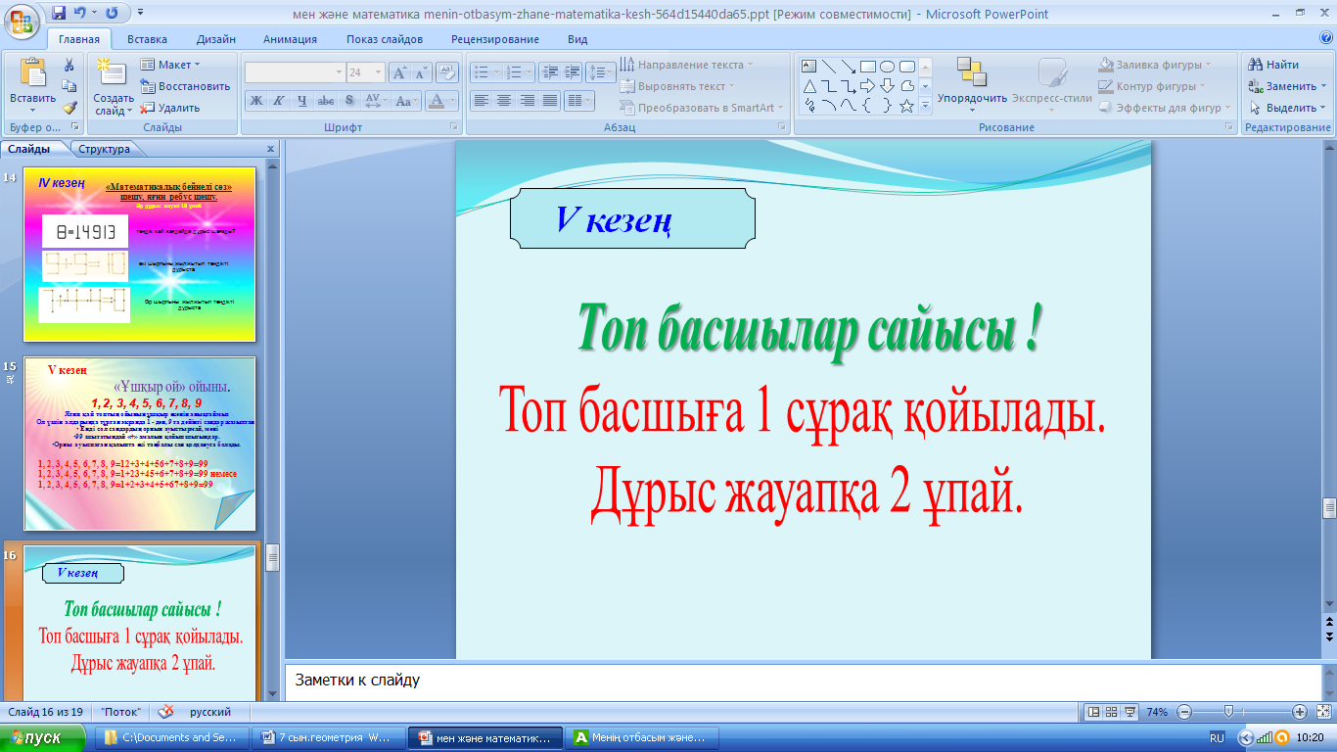1337x752 pixels.
Task: Click the Copy icon in clipboard group
Action: [69, 86]
